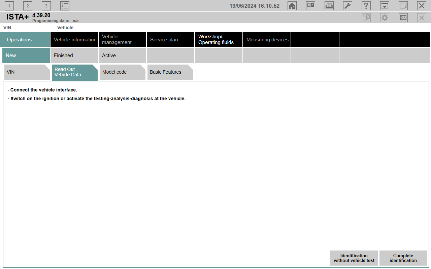
Task: Show the Active operations sub-tab
Action: 123,55
